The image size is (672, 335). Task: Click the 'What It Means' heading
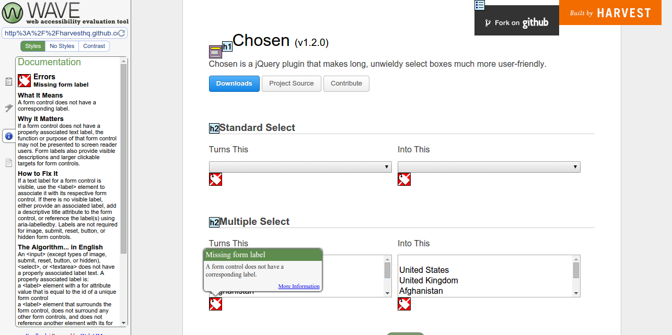click(40, 95)
